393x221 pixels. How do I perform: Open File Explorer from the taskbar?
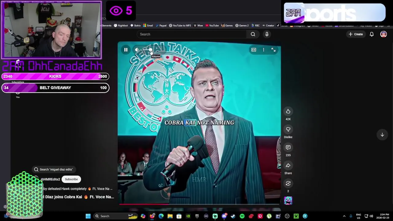pyautogui.click(x=170, y=216)
